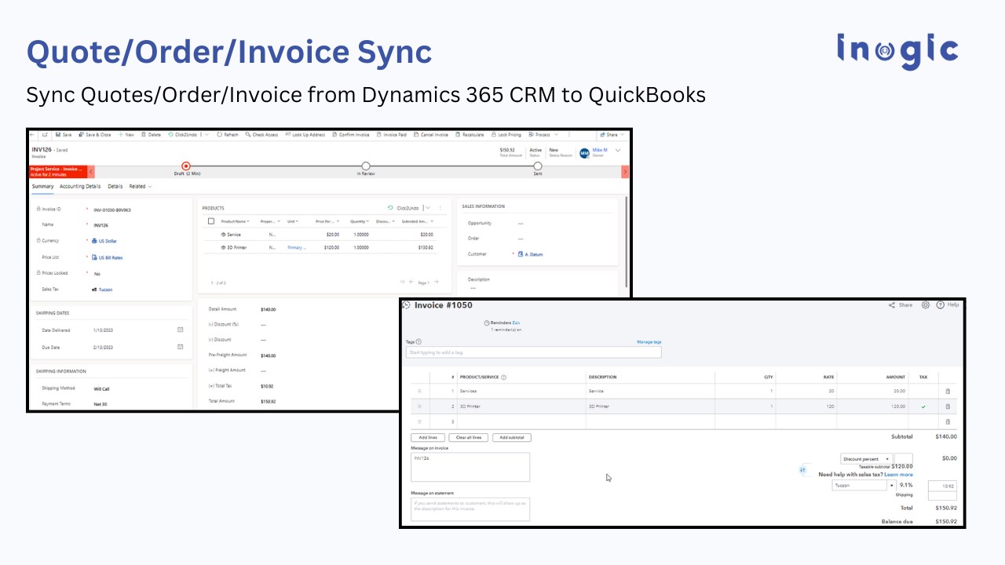This screenshot has height=565, width=1005.
Task: Click the Dynamics form vertical scrollbar
Action: pos(626,242)
